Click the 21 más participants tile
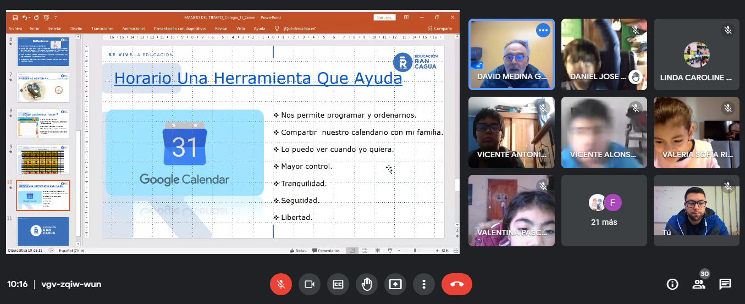The width and height of the screenshot is (745, 304). [604, 210]
